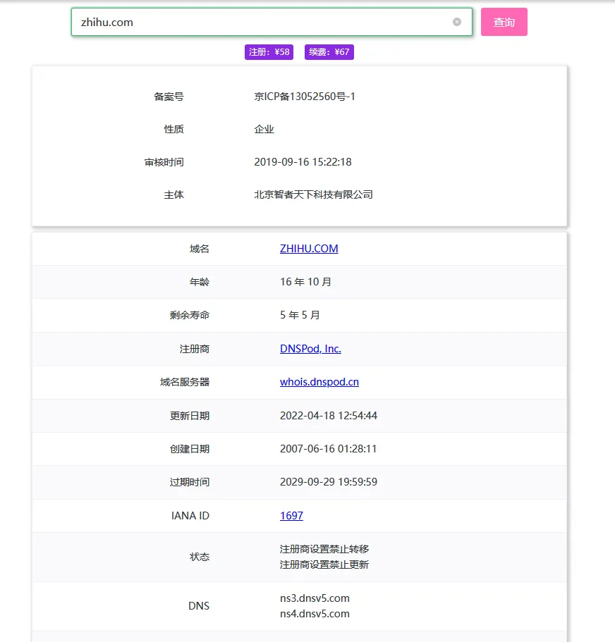Click the 更新日期 label

tap(189, 416)
